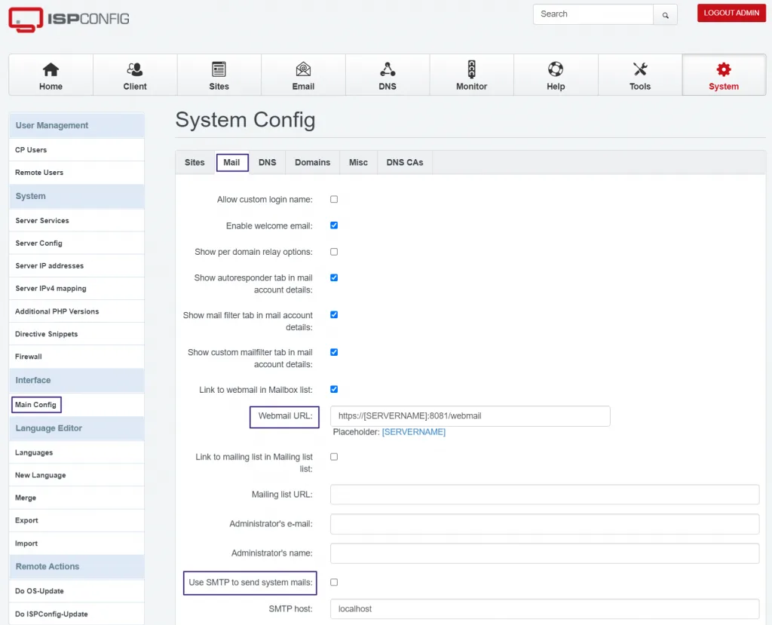772x625 pixels.
Task: Focus the Search input field
Action: (593, 14)
